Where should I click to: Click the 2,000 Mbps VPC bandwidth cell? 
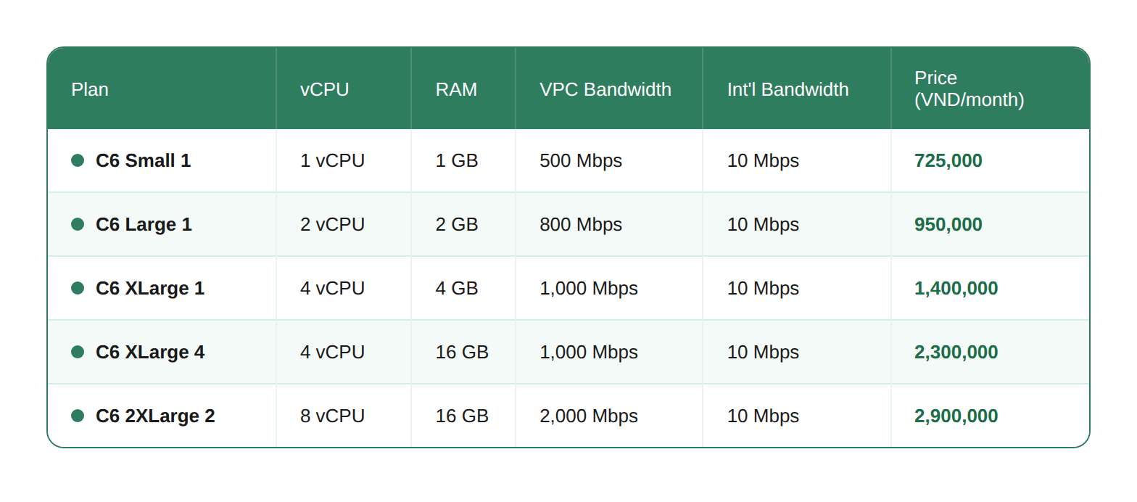589,416
